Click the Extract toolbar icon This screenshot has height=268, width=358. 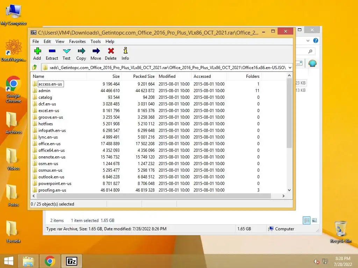(52, 54)
